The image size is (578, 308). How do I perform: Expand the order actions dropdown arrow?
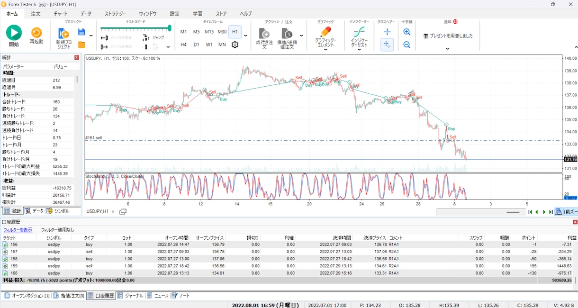coord(302,36)
